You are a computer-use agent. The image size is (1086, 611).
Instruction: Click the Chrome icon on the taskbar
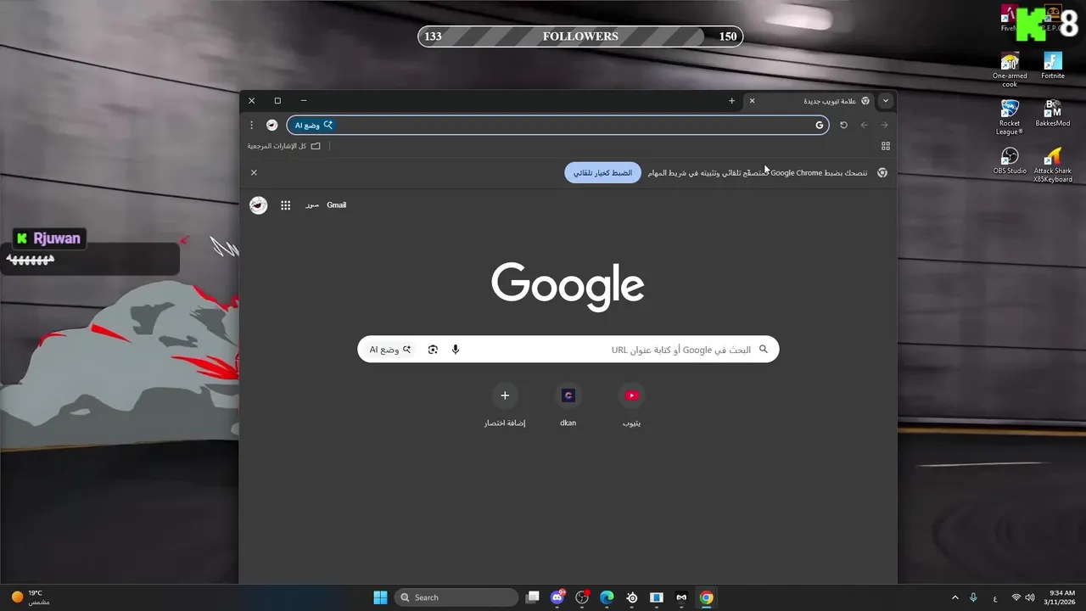[x=706, y=597]
